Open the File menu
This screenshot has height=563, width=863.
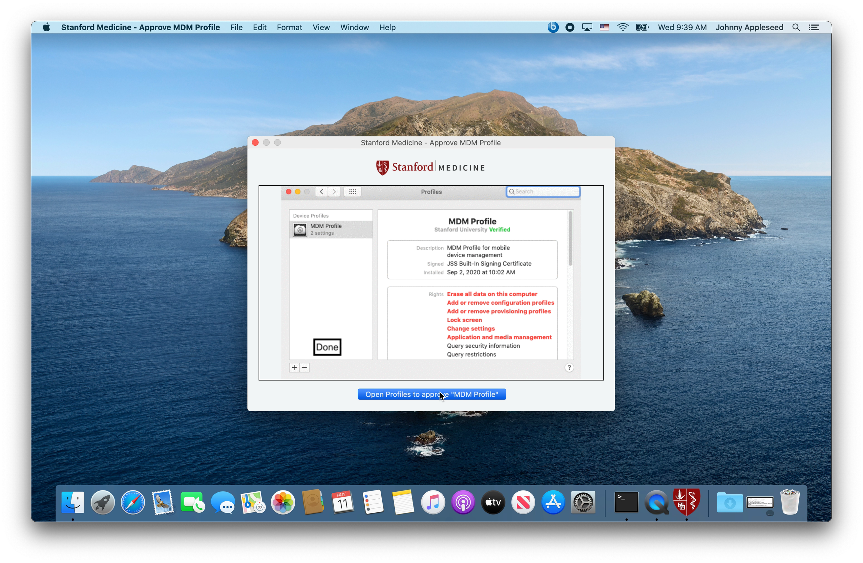(236, 27)
